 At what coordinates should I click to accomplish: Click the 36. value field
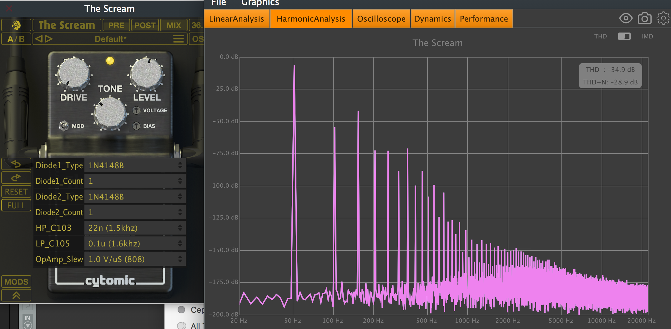pos(197,25)
